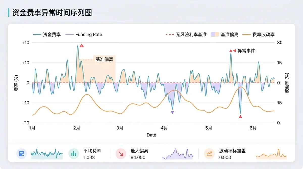Viewport: 303px width, 169px height.
Task: Click the 4月 x-axis label
Action: pyautogui.click(x=164, y=128)
